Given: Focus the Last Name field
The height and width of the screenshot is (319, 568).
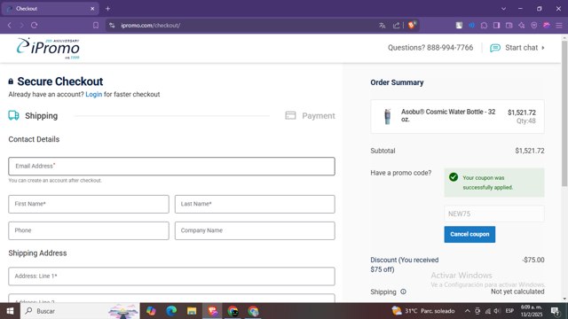Looking at the screenshot, I should pyautogui.click(x=255, y=204).
